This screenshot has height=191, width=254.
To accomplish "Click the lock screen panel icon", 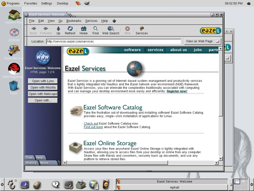I will [x=37, y=185].
